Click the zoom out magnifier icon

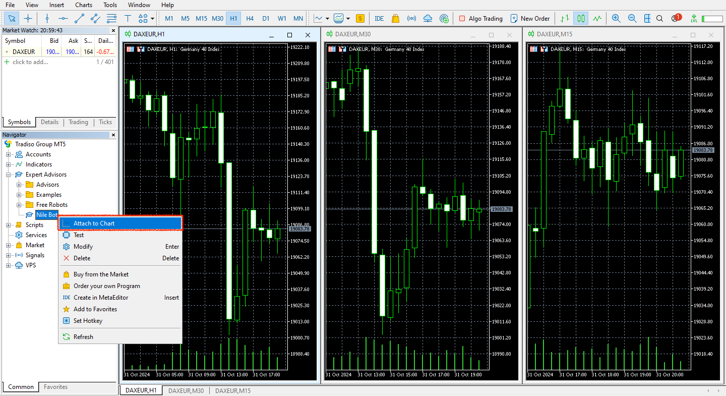632,19
